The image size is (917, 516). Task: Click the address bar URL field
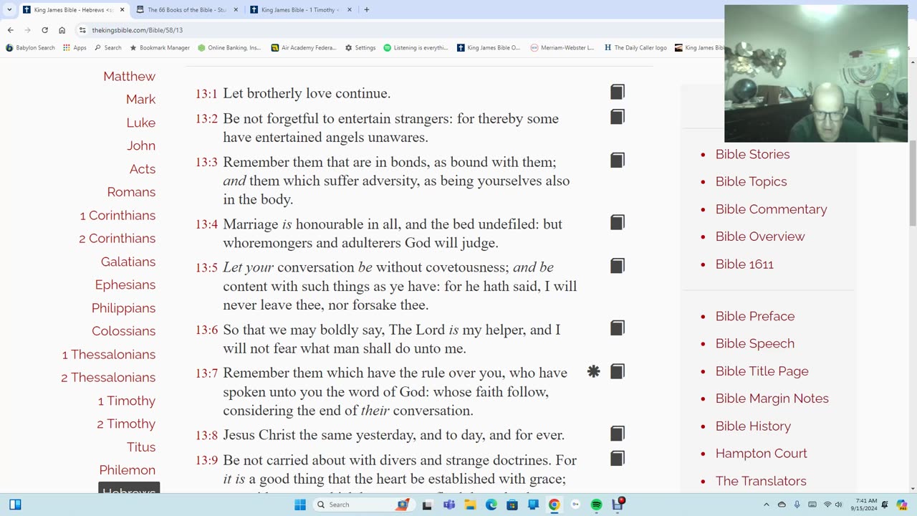click(401, 30)
